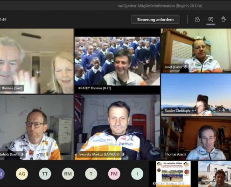Click the meeting title run2gether Mitgliederinformation
This screenshot has width=231, height=187.
pyautogui.click(x=160, y=6)
